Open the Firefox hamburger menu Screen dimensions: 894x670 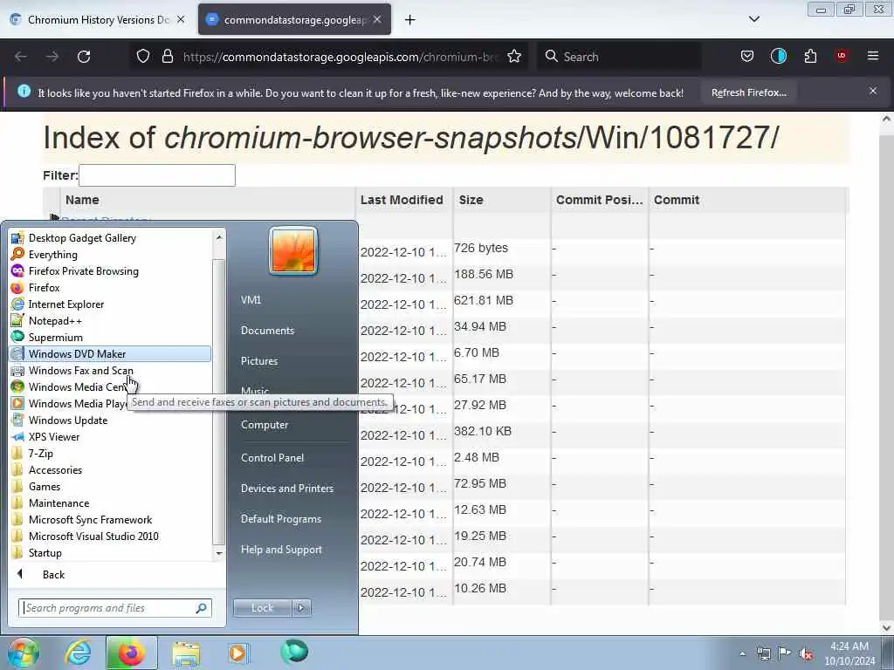click(x=873, y=56)
